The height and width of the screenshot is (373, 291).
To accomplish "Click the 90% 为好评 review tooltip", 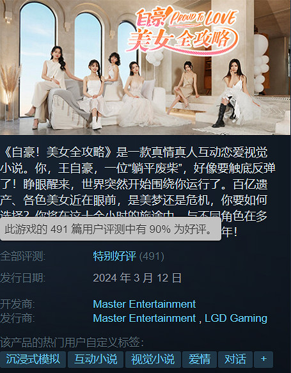I will [x=110, y=229].
